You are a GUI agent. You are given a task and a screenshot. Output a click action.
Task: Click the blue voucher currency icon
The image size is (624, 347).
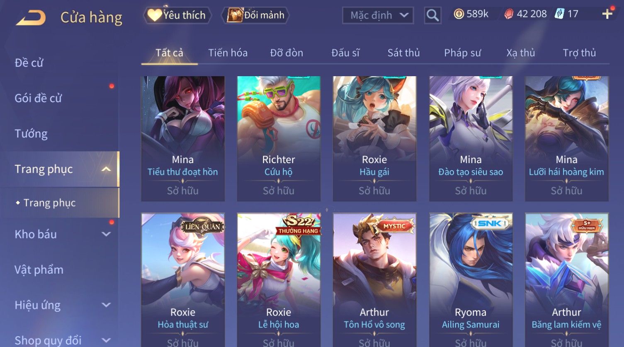click(560, 14)
